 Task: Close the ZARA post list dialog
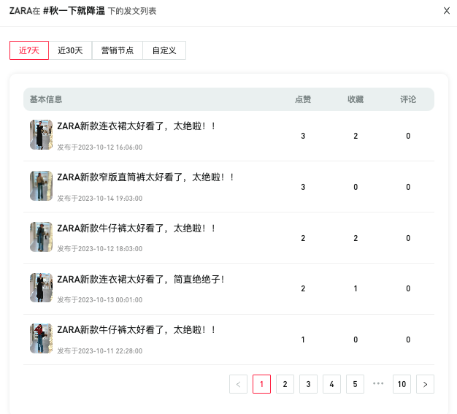(447, 11)
